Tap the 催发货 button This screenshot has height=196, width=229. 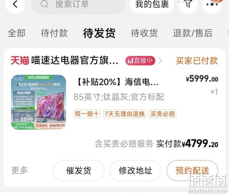click(79, 171)
